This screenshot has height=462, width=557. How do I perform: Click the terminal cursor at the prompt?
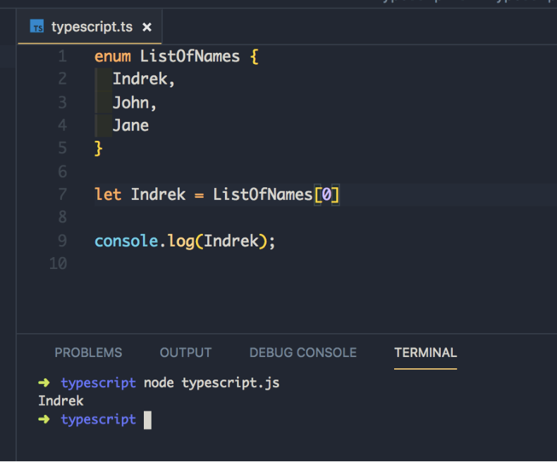147,420
